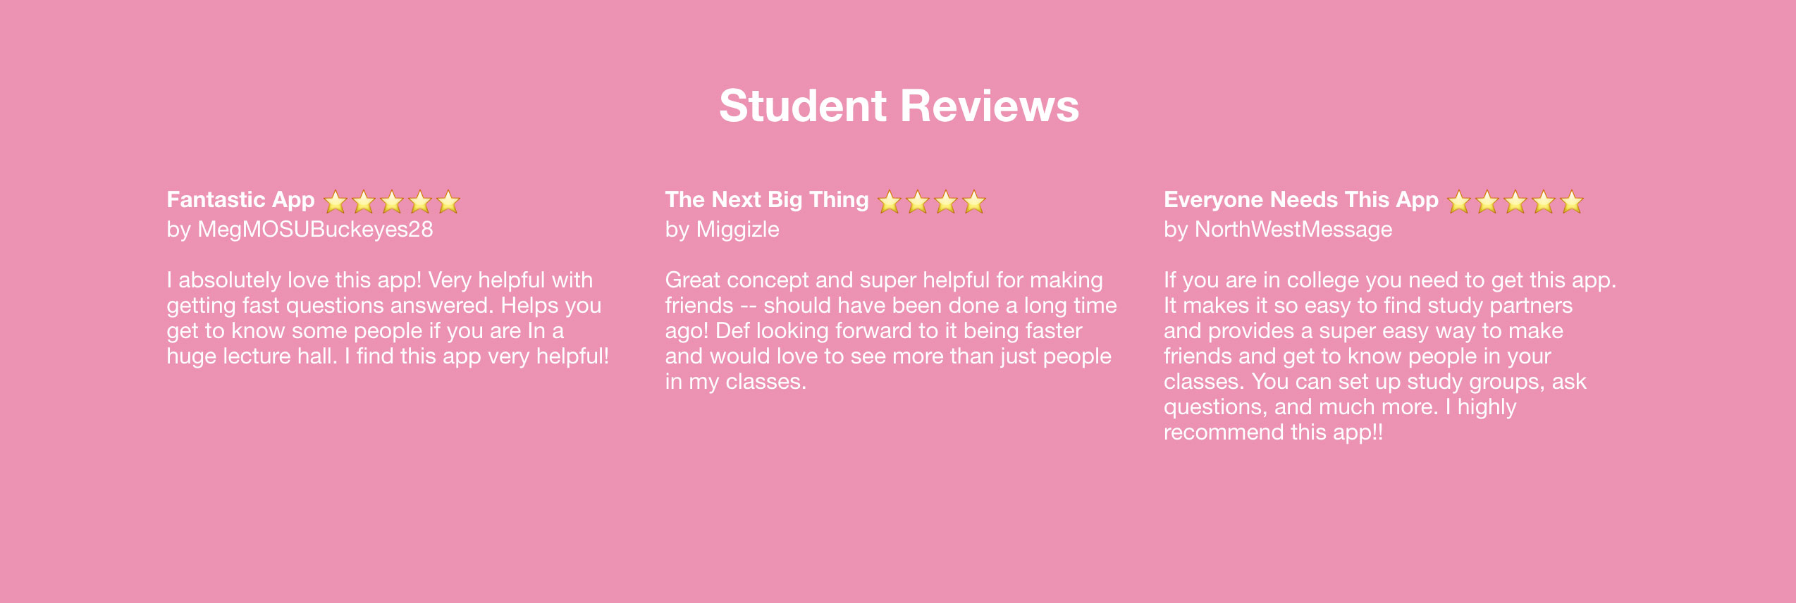This screenshot has height=603, width=1796.
Task: Click the first star of The Next Big Thing
Action: point(890,202)
